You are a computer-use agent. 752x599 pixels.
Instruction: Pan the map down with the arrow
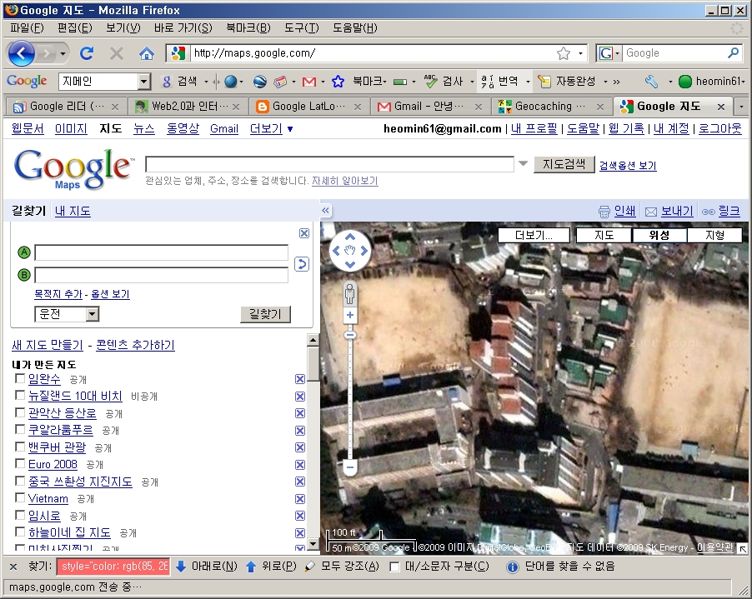(350, 265)
